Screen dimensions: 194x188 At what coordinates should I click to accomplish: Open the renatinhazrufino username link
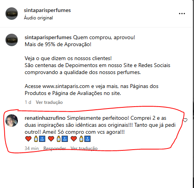point(45,118)
